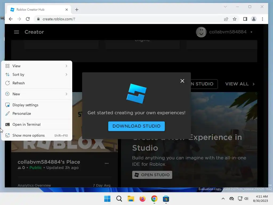Image resolution: width=273 pixels, height=205 pixels.
Task: Click the address bar URL field
Action: coord(129,19)
